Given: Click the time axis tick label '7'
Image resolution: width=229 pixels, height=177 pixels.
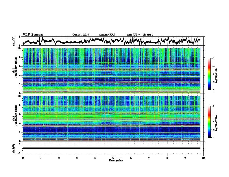Looking at the screenshot, I should (x=149, y=158).
